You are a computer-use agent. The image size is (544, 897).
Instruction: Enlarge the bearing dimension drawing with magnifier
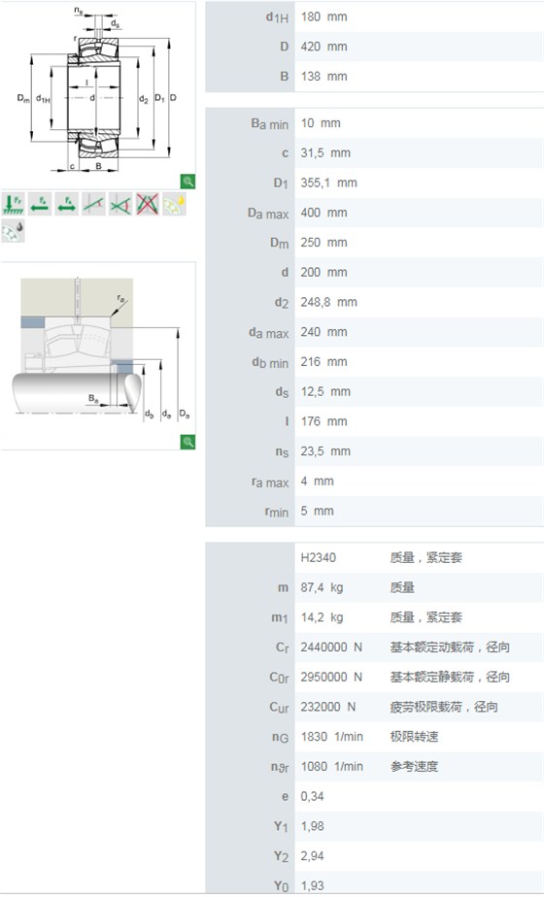187,182
